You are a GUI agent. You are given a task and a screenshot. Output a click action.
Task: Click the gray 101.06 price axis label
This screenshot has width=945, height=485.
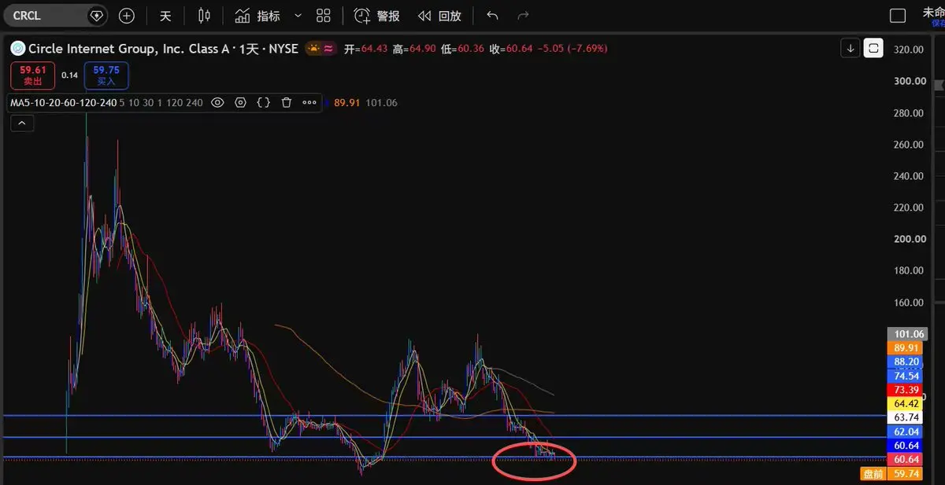coord(908,333)
